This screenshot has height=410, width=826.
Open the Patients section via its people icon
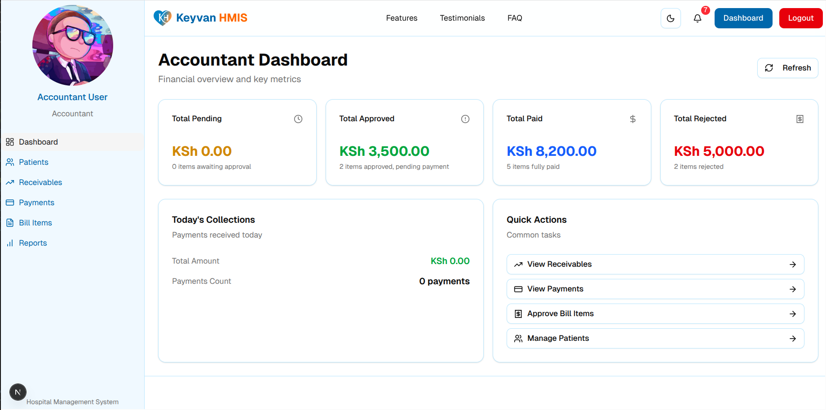point(10,162)
